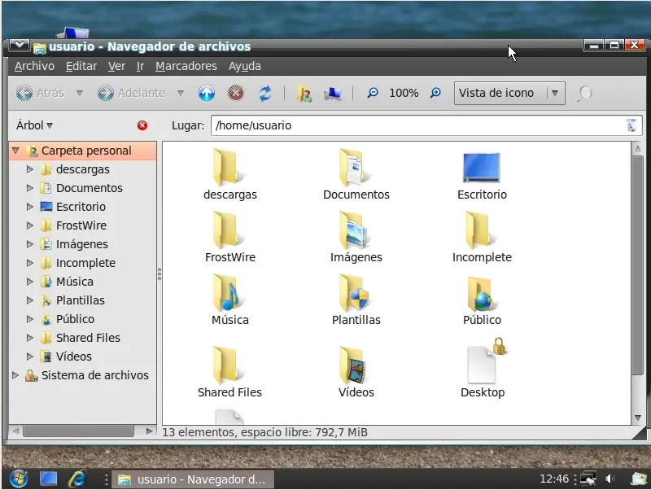Open the Archivo menu
This screenshot has width=651, height=490.
click(x=34, y=66)
